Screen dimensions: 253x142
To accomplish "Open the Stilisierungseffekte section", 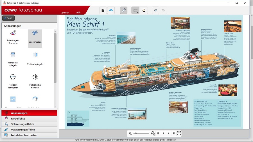I will pos(29,124).
